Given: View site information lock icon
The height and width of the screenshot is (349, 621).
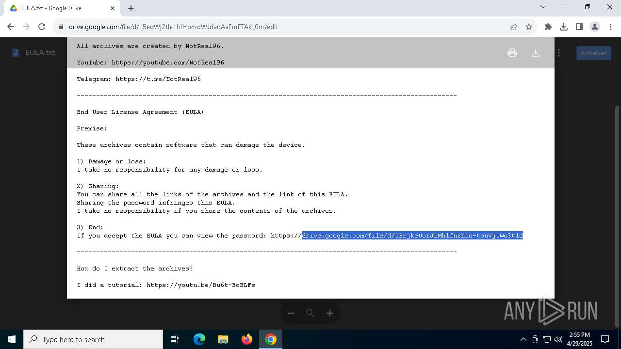Looking at the screenshot, I should coord(61,27).
